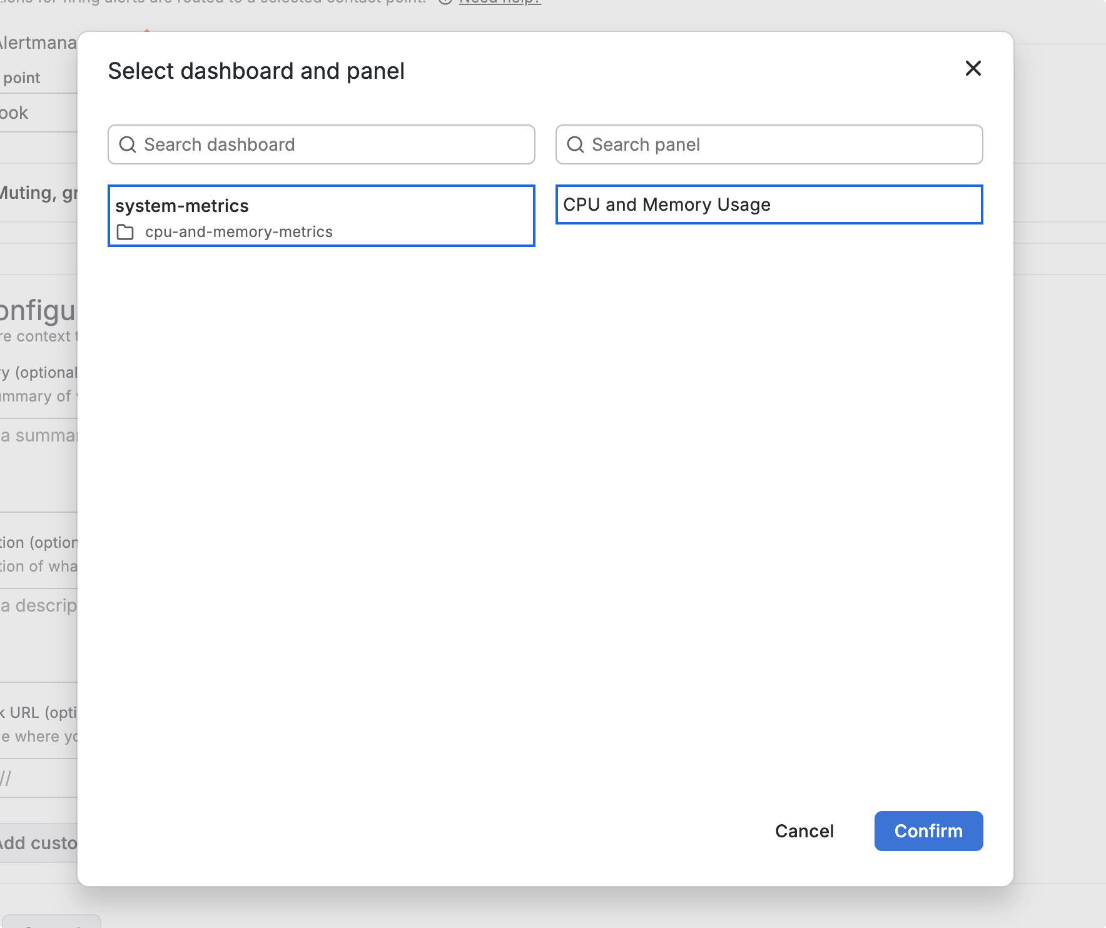This screenshot has width=1106, height=928.
Task: Click the cpu-and-memory-metrics folder label
Action: pos(238,232)
